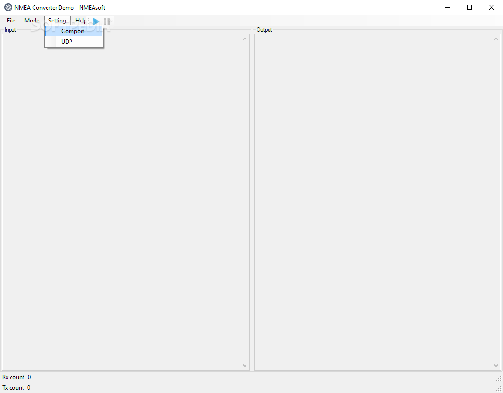
Task: Click the blue Play toolbar icon
Action: 96,22
